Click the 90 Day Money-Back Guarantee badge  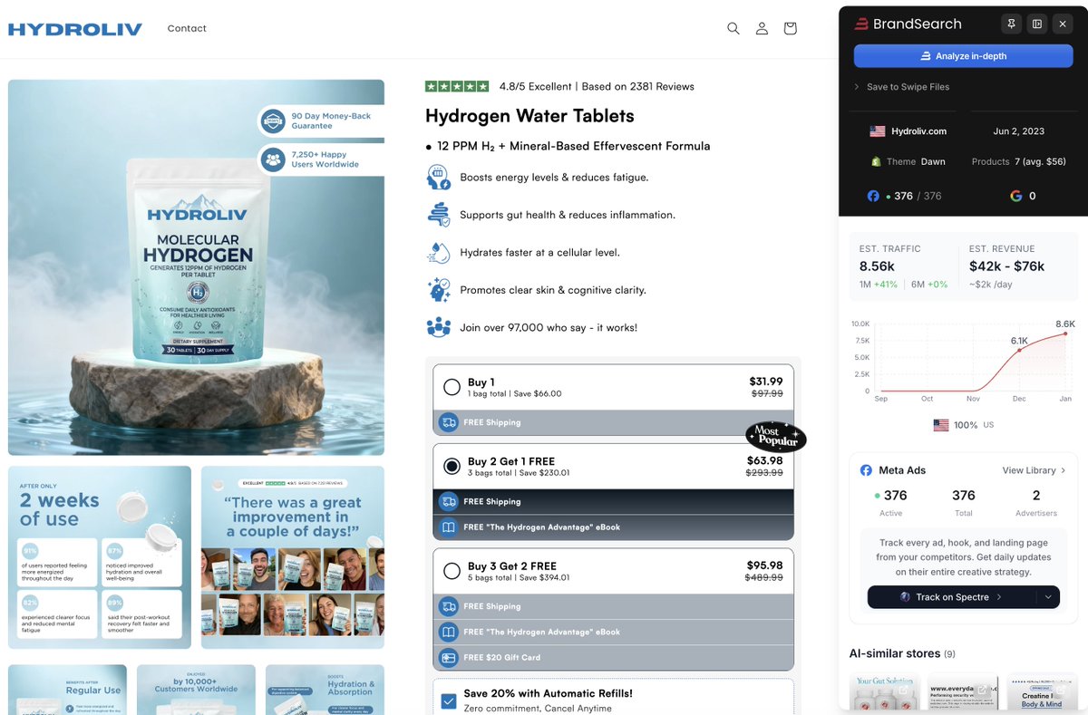pyautogui.click(x=321, y=121)
